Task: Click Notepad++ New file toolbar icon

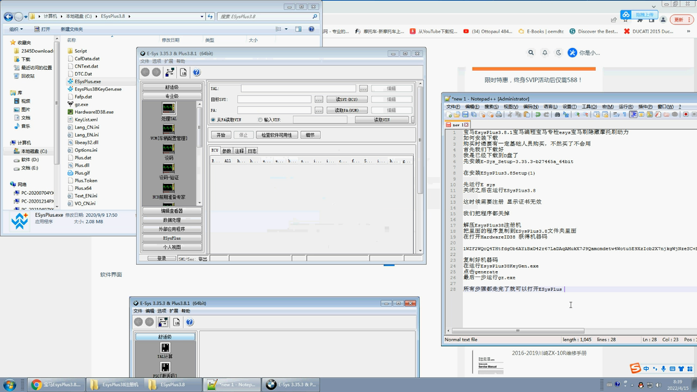Action: pyautogui.click(x=450, y=114)
